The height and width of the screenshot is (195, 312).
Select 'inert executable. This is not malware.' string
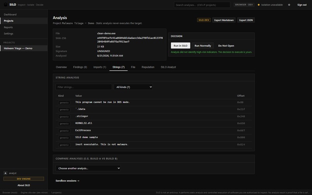[102, 144]
